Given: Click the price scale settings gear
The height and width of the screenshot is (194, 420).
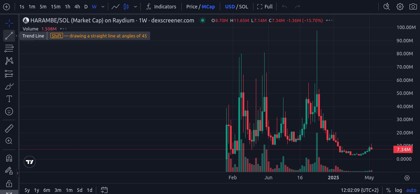Looking at the screenshot, I should pyautogui.click(x=407, y=178).
